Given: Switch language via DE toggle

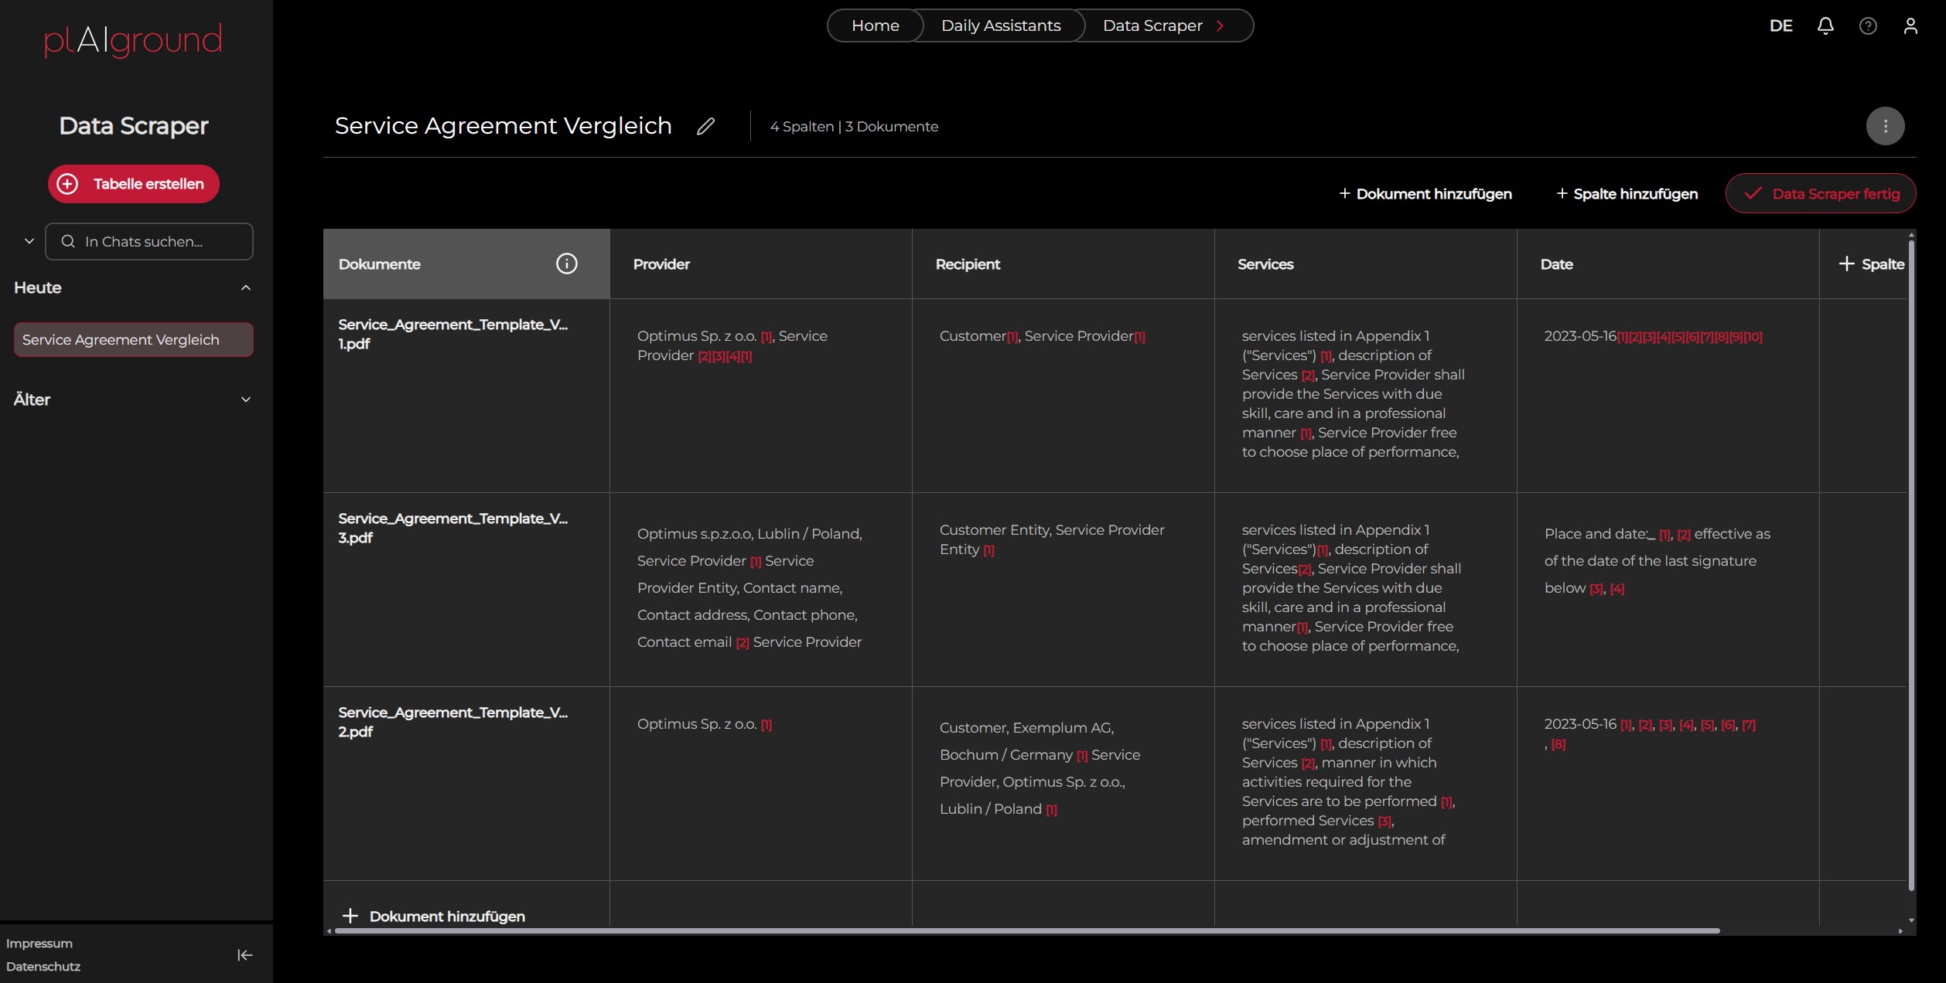Looking at the screenshot, I should (1780, 26).
